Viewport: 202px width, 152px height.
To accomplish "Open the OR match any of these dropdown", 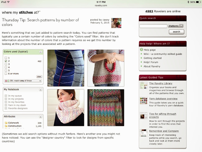I will [23, 81].
